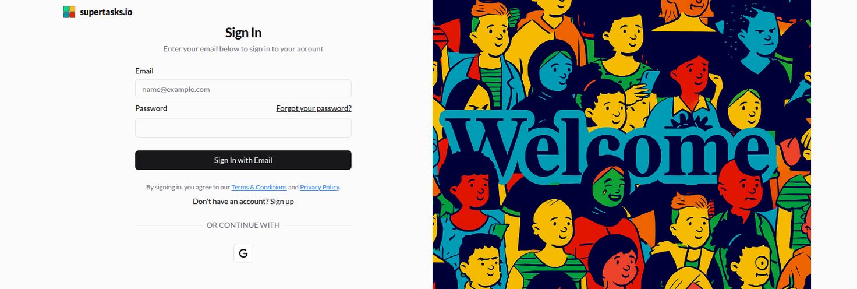Image resolution: width=857 pixels, height=289 pixels.
Task: Continue with the Google icon button
Action: pyautogui.click(x=243, y=253)
